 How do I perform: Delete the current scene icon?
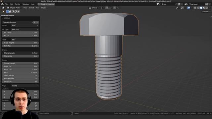(182, 4)
